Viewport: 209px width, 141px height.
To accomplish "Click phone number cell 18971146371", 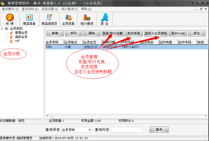I will pos(130,47).
